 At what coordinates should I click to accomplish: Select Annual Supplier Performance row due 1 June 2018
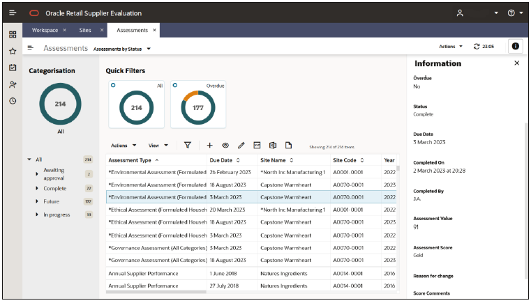(251, 273)
